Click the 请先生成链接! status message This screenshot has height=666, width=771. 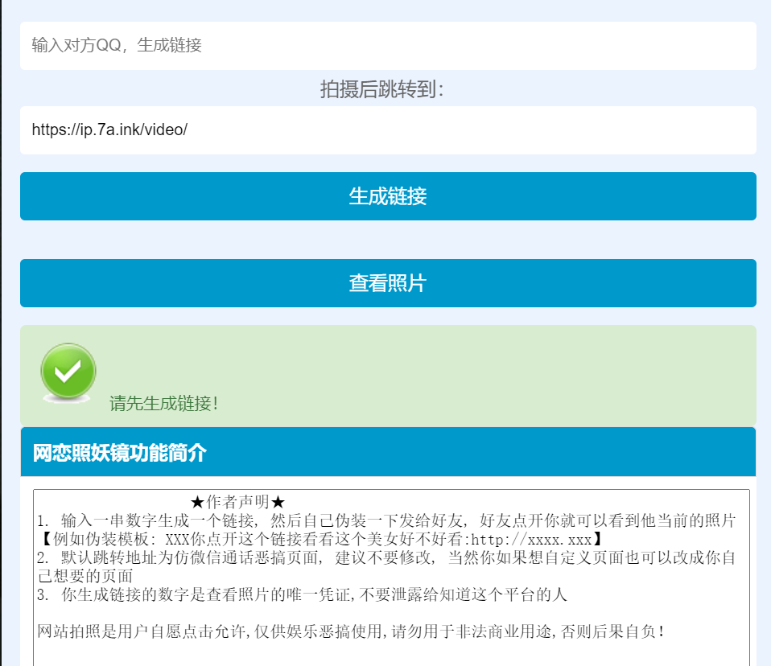click(164, 404)
